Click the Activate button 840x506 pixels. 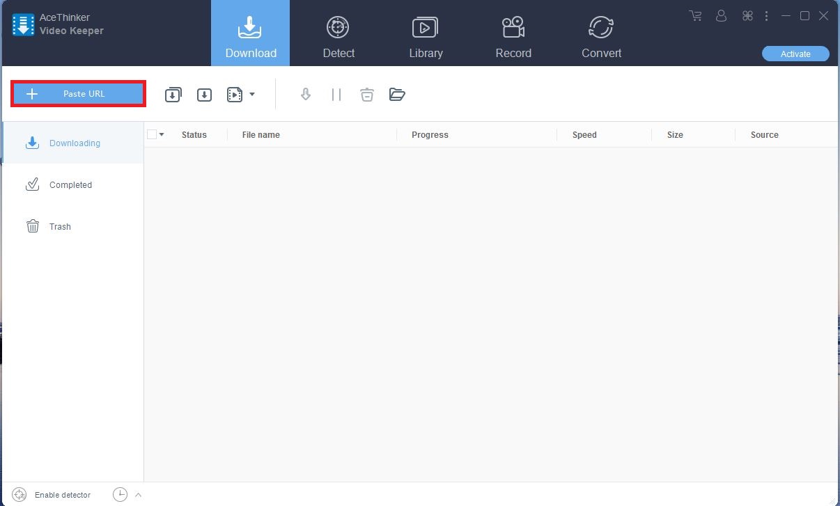[x=795, y=54]
